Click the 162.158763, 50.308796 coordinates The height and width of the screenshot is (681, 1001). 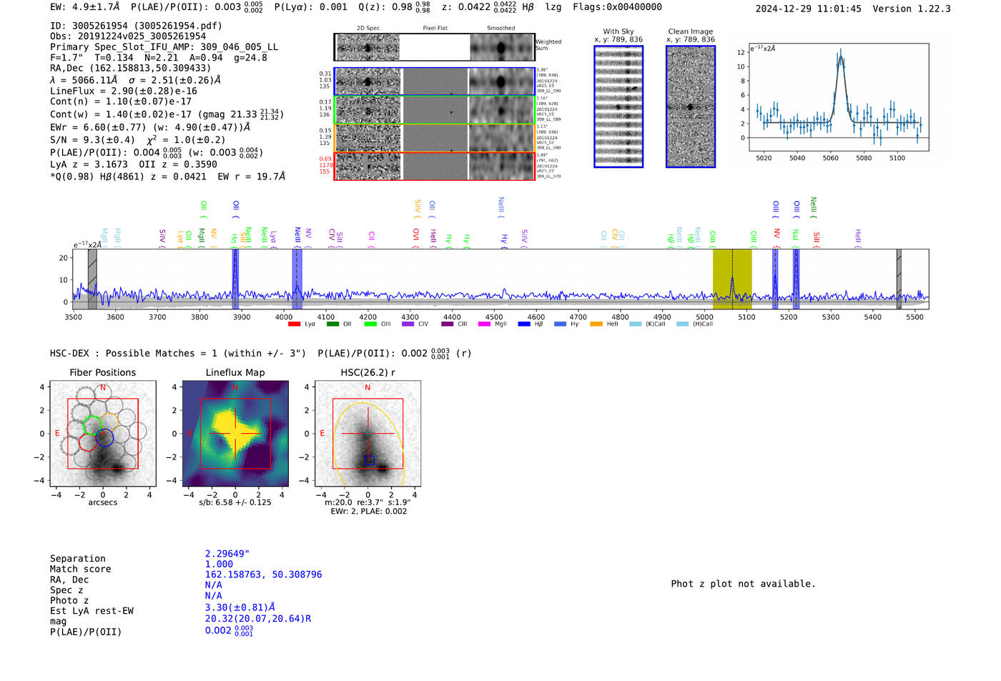click(x=264, y=575)
